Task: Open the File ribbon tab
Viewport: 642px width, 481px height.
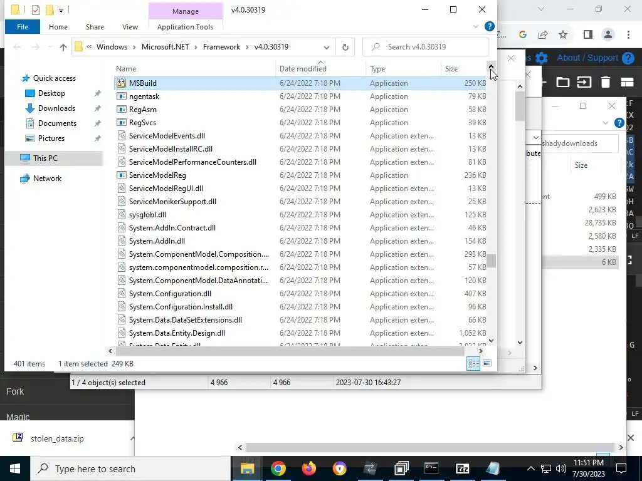Action: [x=23, y=27]
